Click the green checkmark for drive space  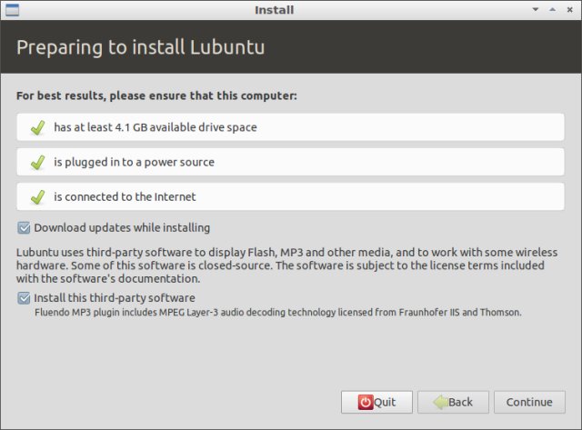click(38, 127)
